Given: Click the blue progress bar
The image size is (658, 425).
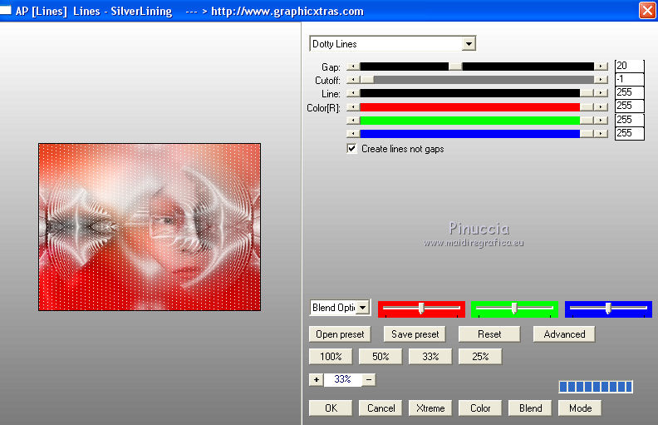Looking at the screenshot, I should click(596, 387).
